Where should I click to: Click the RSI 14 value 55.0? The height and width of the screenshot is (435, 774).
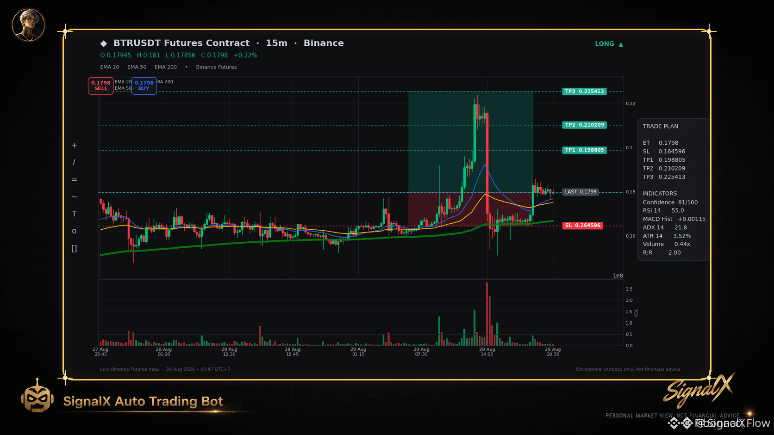tap(678, 211)
